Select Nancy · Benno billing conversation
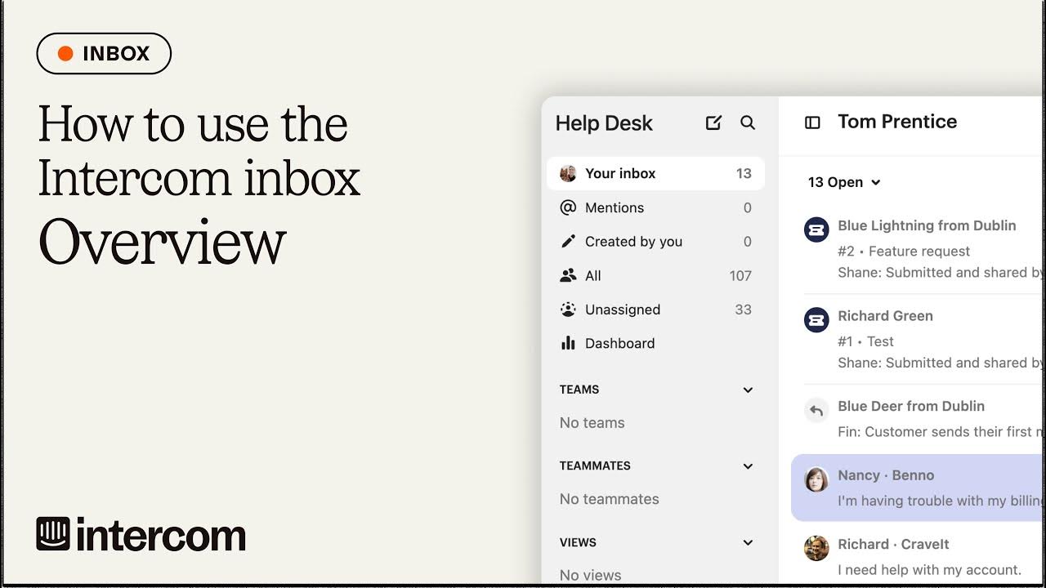This screenshot has width=1046, height=588. (919, 488)
